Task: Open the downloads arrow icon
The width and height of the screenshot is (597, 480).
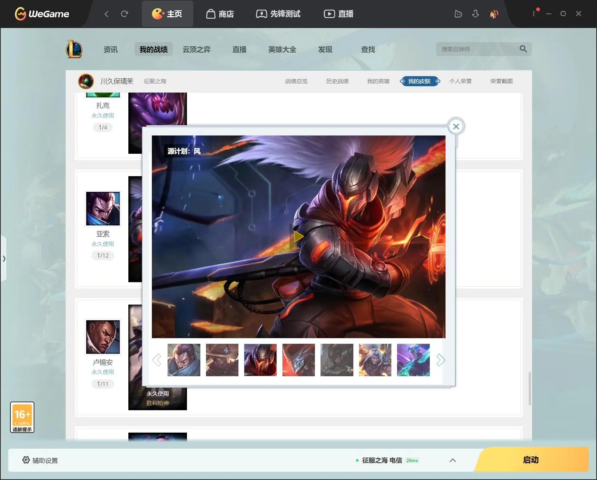Action: (x=475, y=14)
